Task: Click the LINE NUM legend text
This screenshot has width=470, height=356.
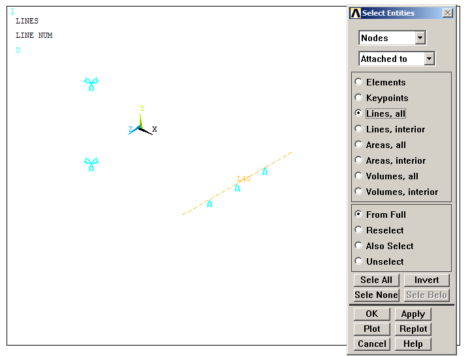Action: 34,35
